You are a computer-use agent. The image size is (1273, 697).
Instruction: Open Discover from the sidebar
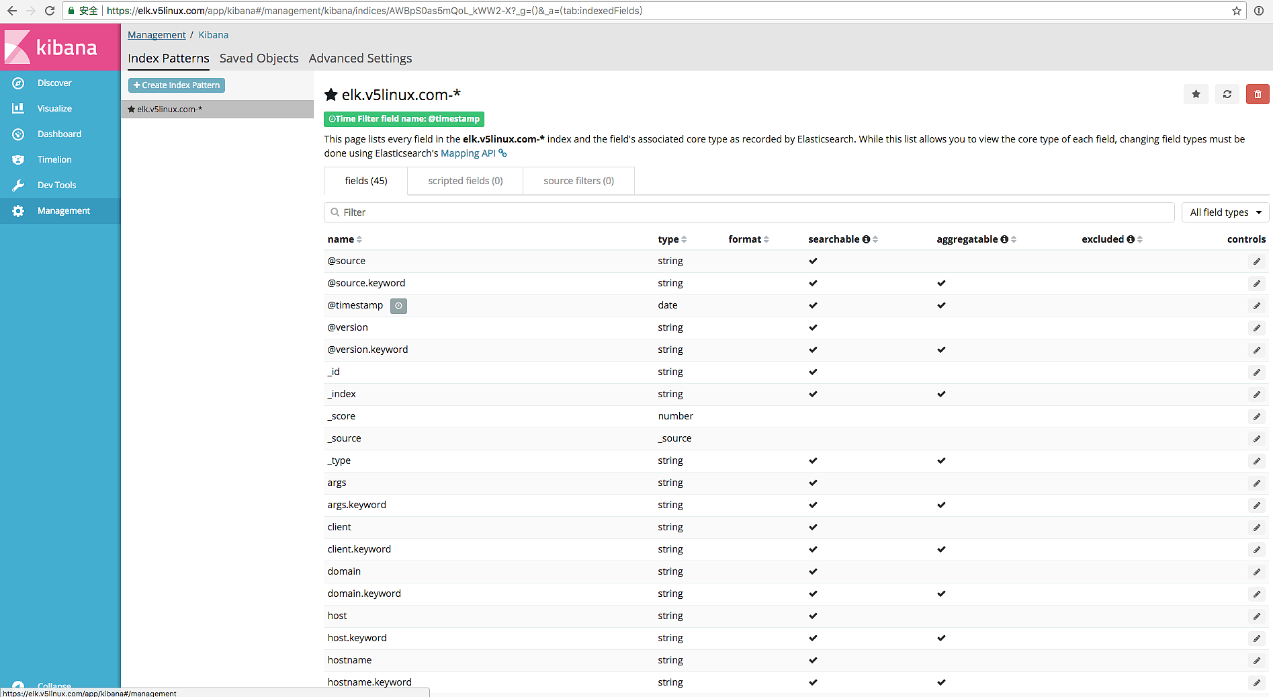pyautogui.click(x=54, y=83)
